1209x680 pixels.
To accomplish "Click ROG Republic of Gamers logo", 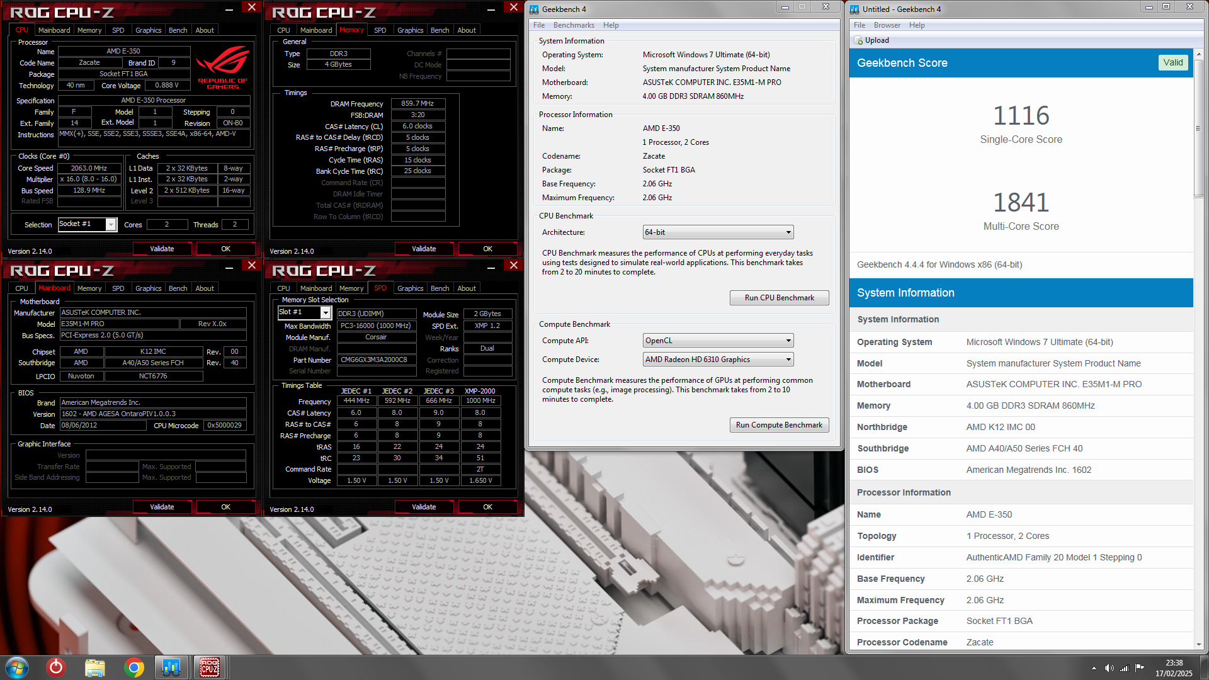I will pyautogui.click(x=222, y=67).
